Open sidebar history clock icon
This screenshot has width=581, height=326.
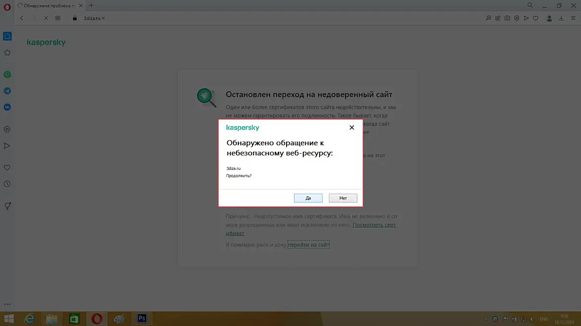pyautogui.click(x=7, y=184)
